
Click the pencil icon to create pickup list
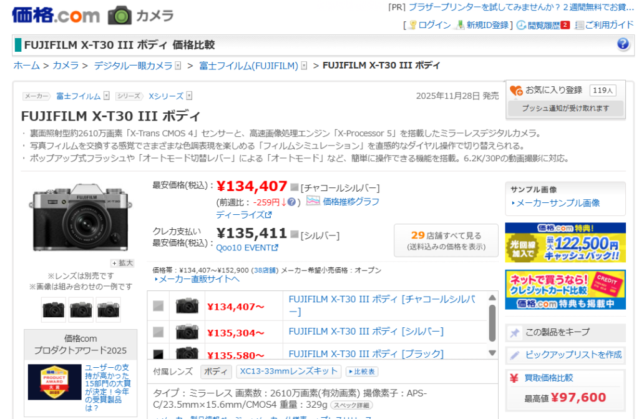(x=515, y=355)
